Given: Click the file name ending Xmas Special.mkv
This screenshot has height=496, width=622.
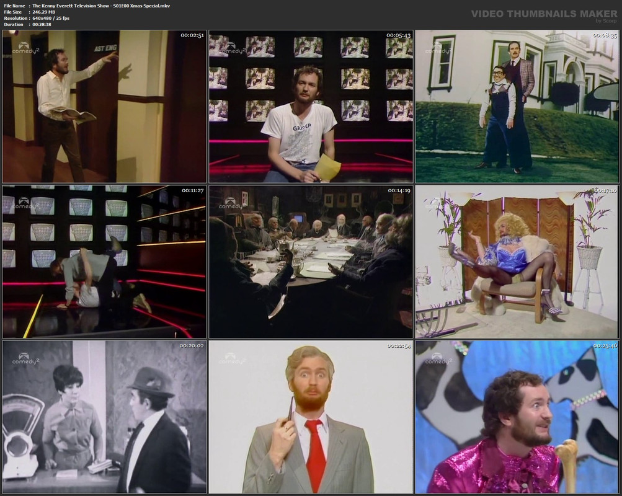Looking at the screenshot, I should click(101, 6).
